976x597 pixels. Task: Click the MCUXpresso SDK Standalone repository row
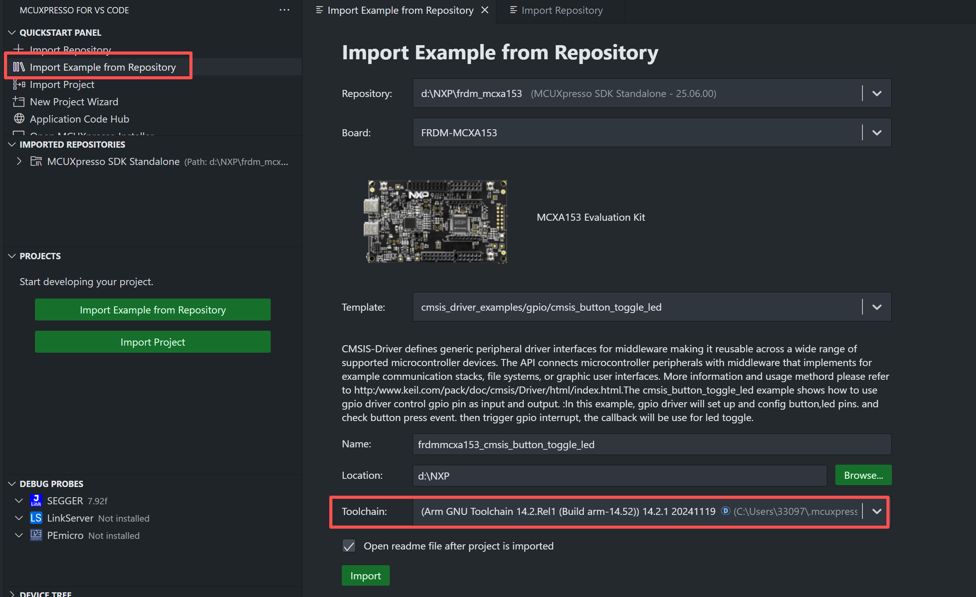click(152, 161)
